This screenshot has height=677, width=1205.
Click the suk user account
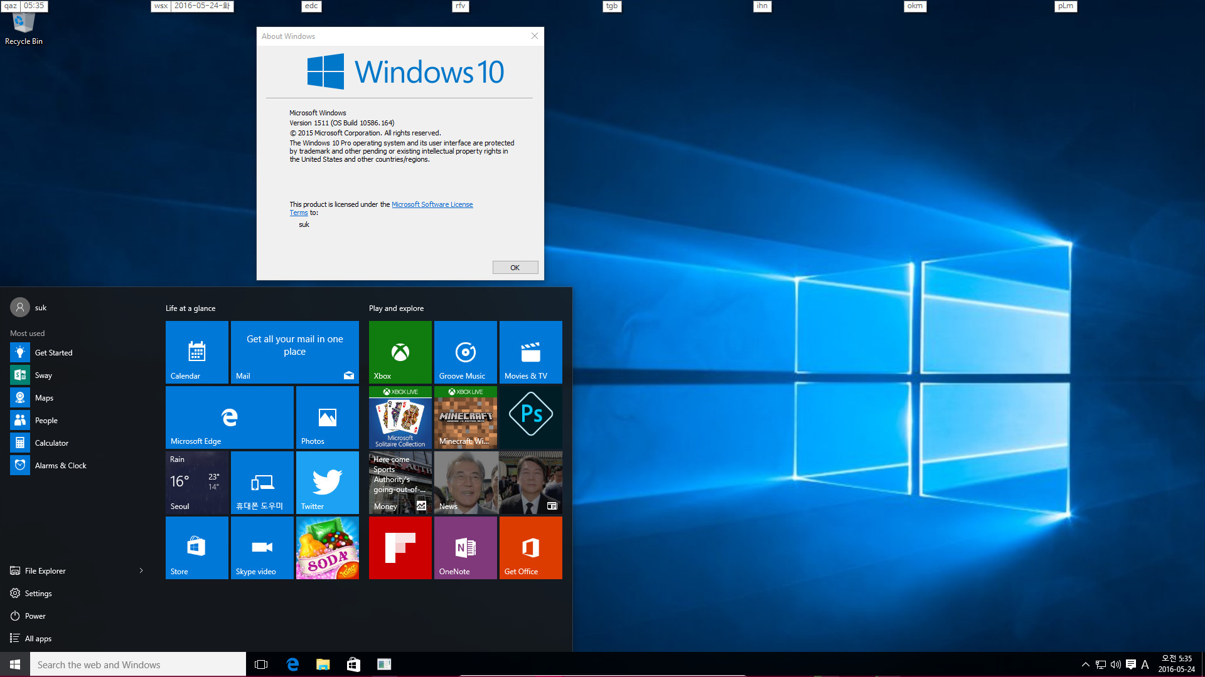point(29,308)
